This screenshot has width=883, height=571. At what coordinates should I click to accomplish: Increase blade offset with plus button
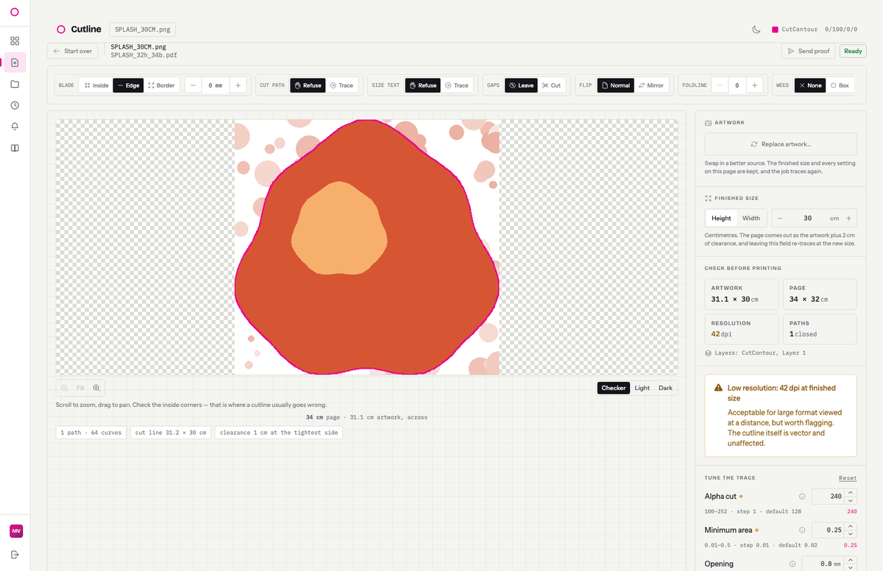pos(238,85)
